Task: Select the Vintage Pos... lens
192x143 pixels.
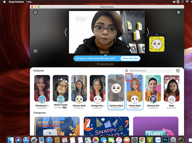Action: [x=98, y=89]
